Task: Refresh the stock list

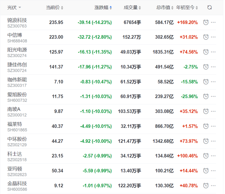Action: coord(209,8)
